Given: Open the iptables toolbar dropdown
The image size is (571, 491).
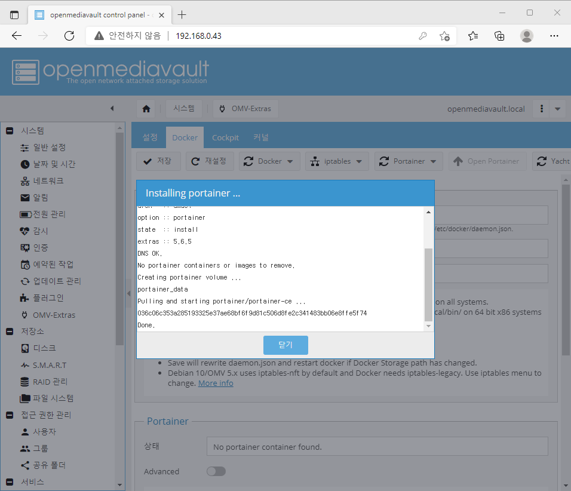Looking at the screenshot, I should point(337,161).
